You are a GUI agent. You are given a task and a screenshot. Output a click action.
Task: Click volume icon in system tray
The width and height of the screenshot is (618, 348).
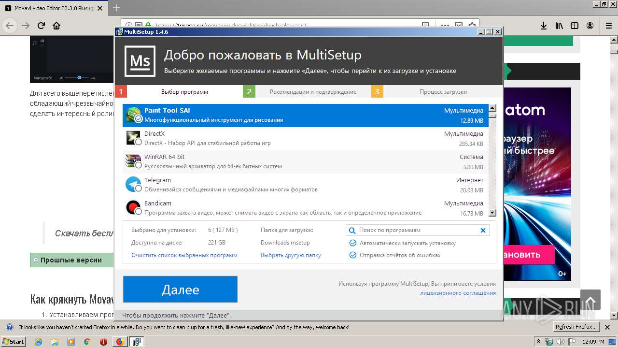coord(560,342)
